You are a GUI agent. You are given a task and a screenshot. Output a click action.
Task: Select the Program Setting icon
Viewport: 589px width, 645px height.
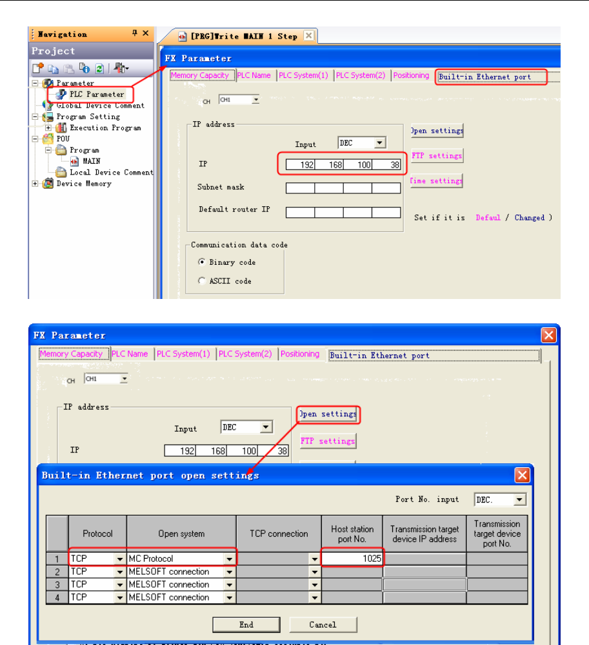[48, 117]
